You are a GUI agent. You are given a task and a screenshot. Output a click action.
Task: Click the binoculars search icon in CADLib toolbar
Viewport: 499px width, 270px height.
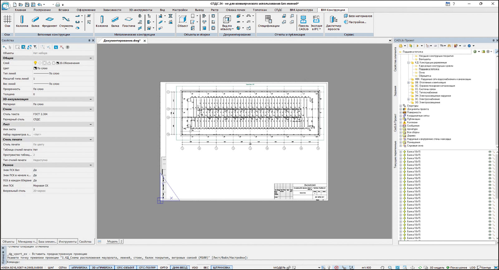(x=449, y=46)
